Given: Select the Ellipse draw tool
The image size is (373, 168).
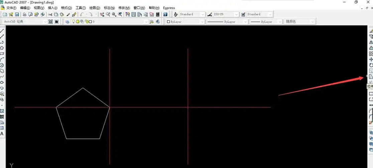Looking at the screenshot, I should tap(2, 82).
